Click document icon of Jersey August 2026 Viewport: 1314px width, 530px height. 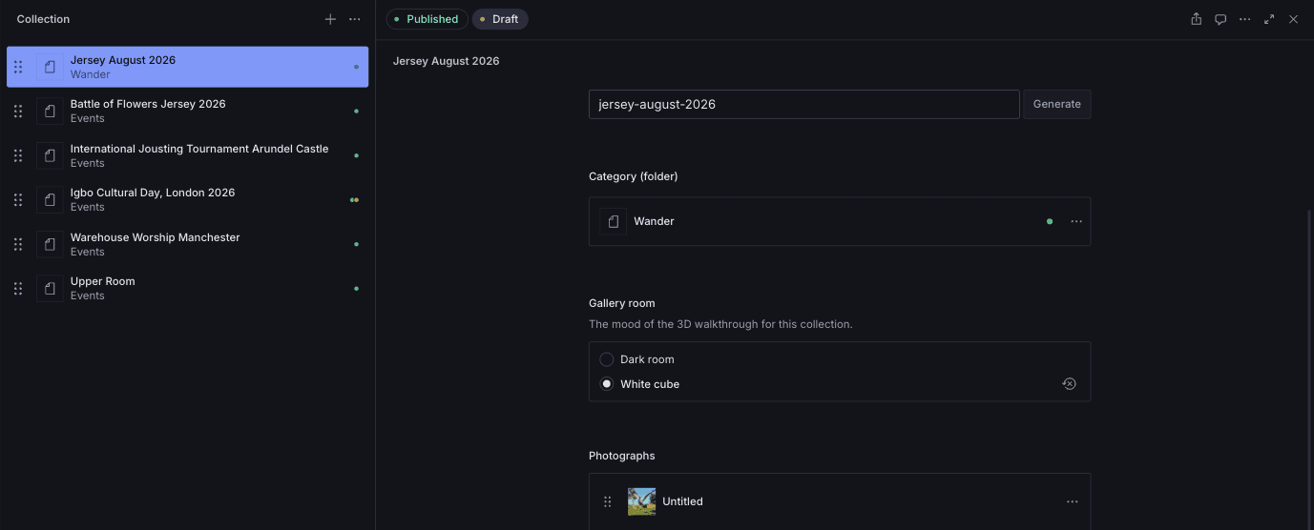[x=50, y=67]
